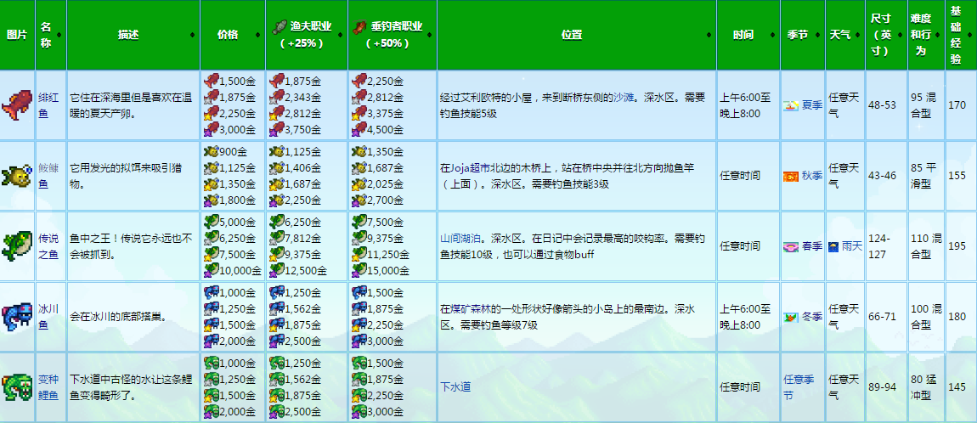Image resolution: width=977 pixels, height=423 pixels.
Task: Click the fish icon beside 1,406金
Action: point(277,167)
